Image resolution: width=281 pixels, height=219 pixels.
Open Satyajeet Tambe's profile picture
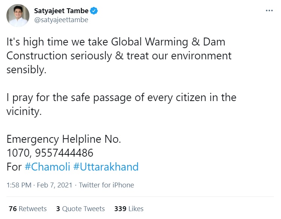click(x=18, y=15)
